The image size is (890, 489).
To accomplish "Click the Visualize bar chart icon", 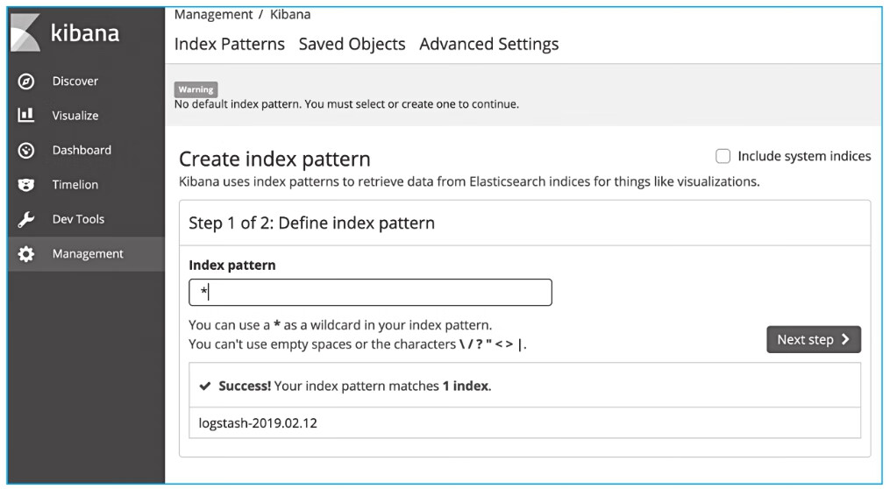I will coord(26,116).
